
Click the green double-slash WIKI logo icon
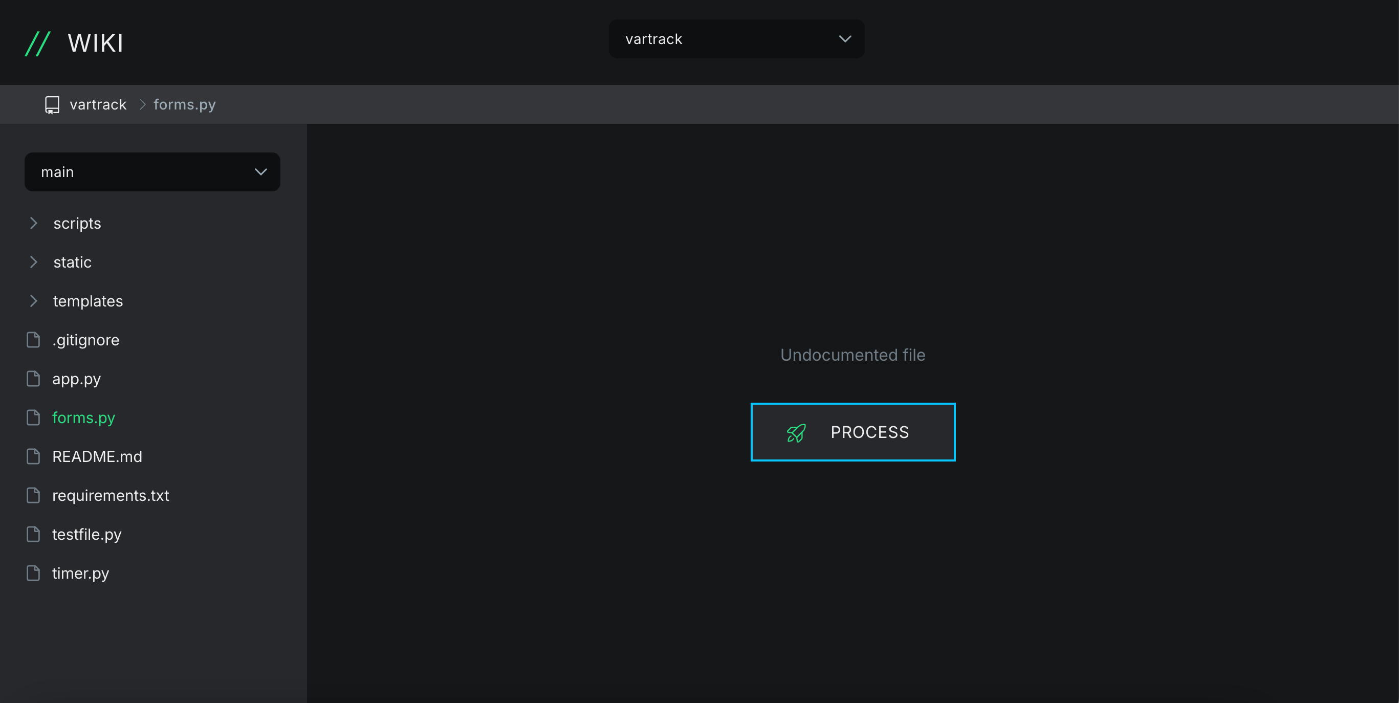click(x=37, y=43)
